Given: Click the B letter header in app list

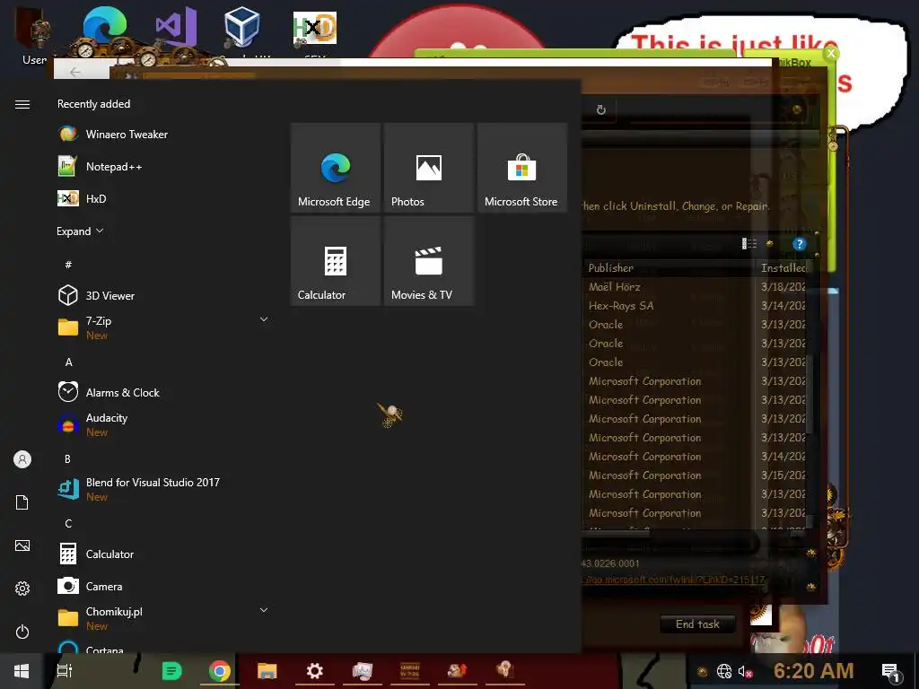Looking at the screenshot, I should (x=68, y=458).
